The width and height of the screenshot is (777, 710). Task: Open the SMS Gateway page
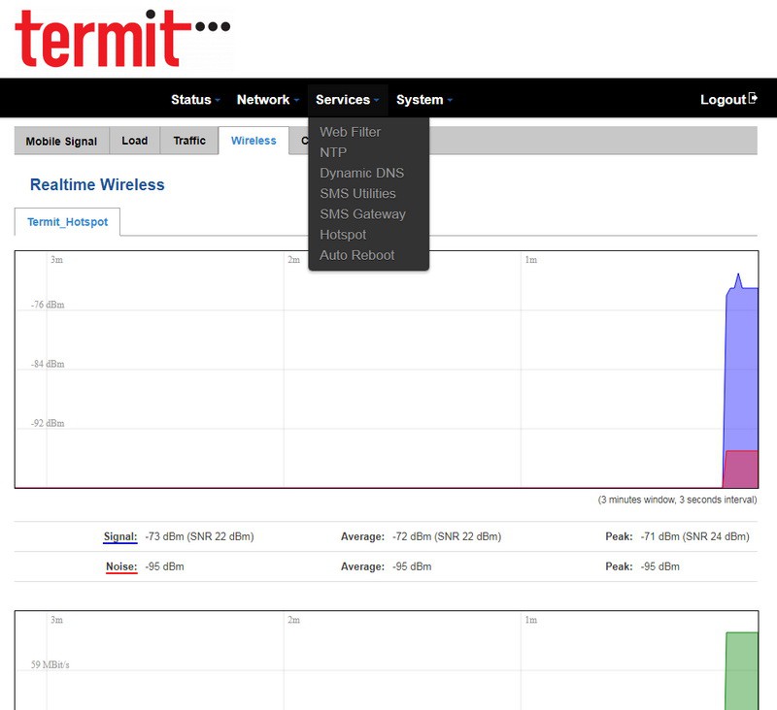click(x=362, y=213)
